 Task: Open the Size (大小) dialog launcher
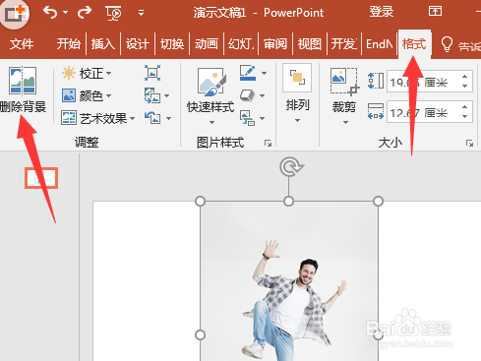pos(469,143)
